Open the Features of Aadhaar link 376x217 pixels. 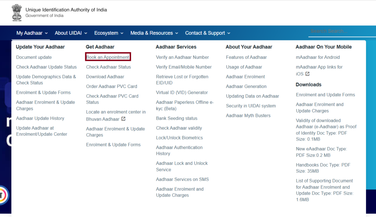pyautogui.click(x=246, y=57)
